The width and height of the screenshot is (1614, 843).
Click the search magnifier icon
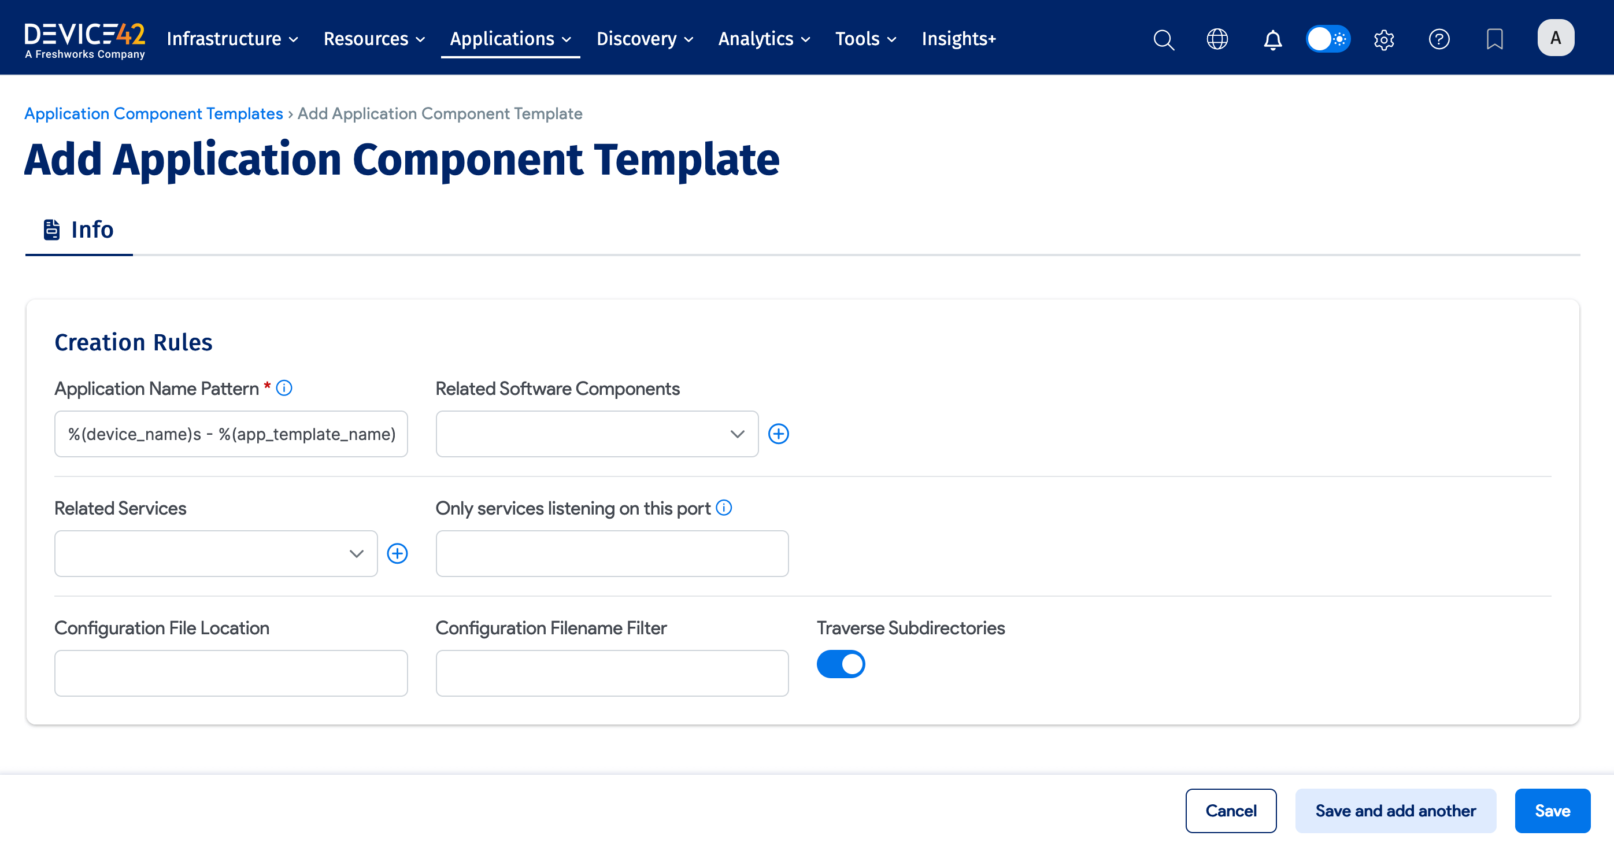(x=1164, y=39)
